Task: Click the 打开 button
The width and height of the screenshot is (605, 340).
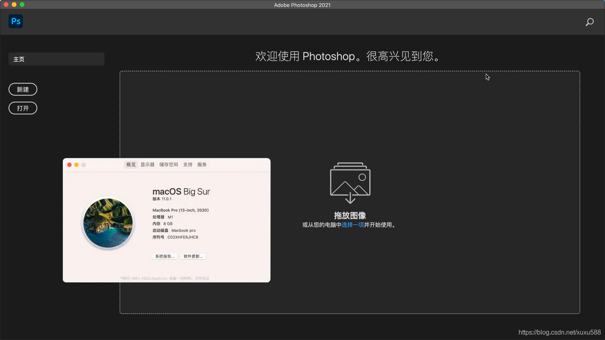Action: coord(23,108)
